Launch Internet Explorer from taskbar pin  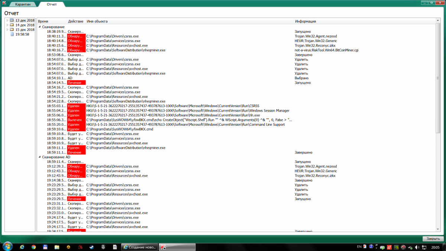point(22,247)
